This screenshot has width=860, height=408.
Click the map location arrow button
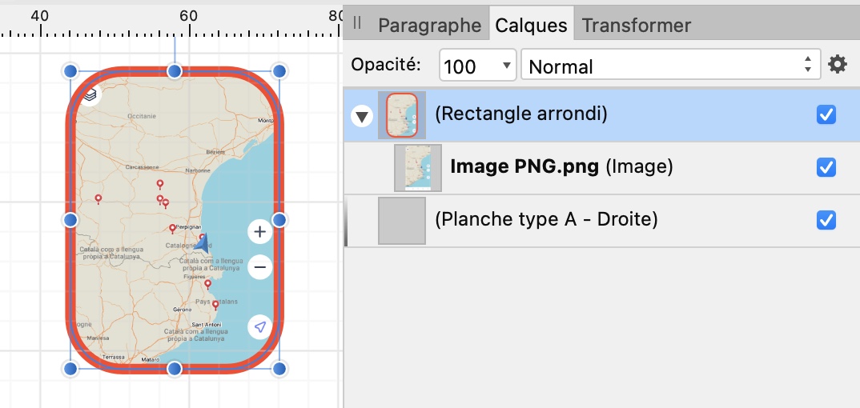[x=259, y=326]
